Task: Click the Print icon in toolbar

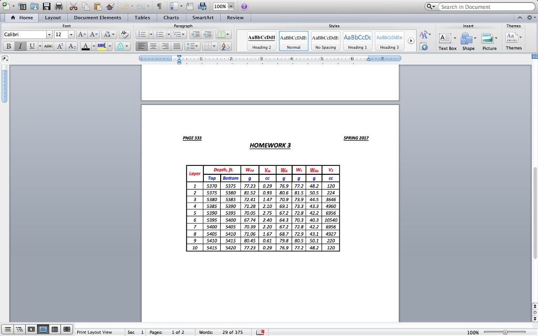Action: pos(59,7)
